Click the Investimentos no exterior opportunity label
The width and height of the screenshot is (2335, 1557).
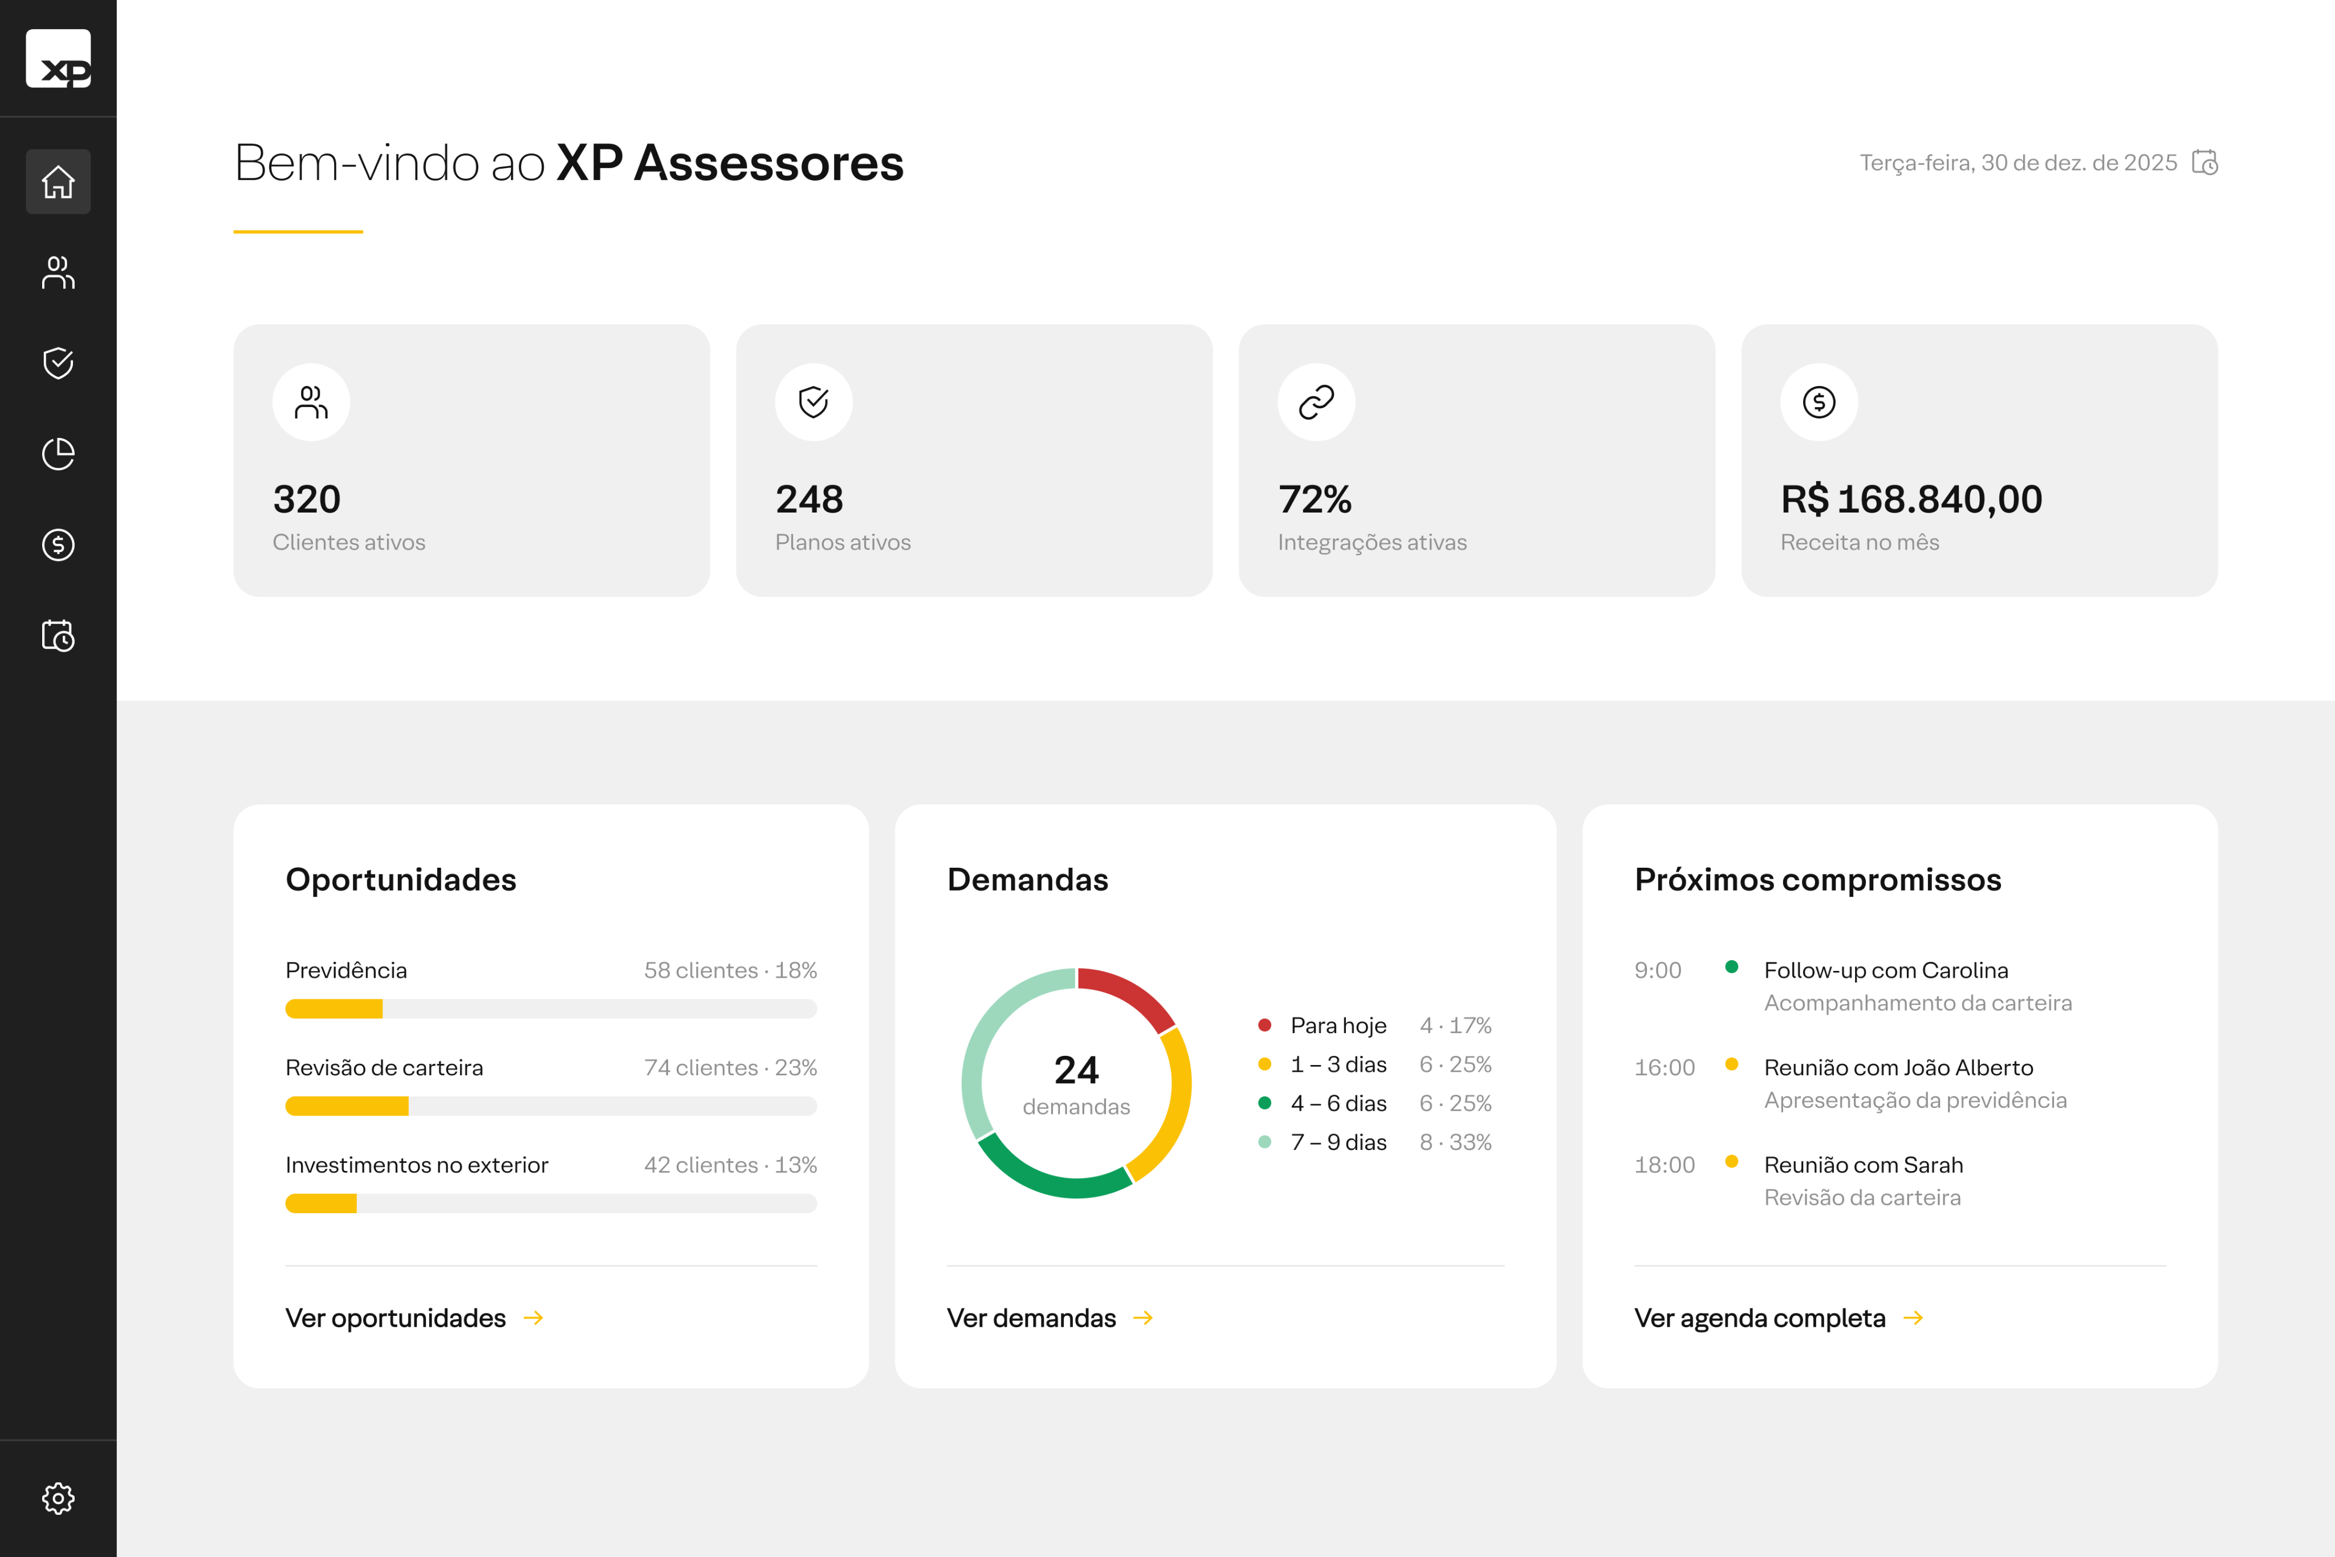[x=417, y=1165]
